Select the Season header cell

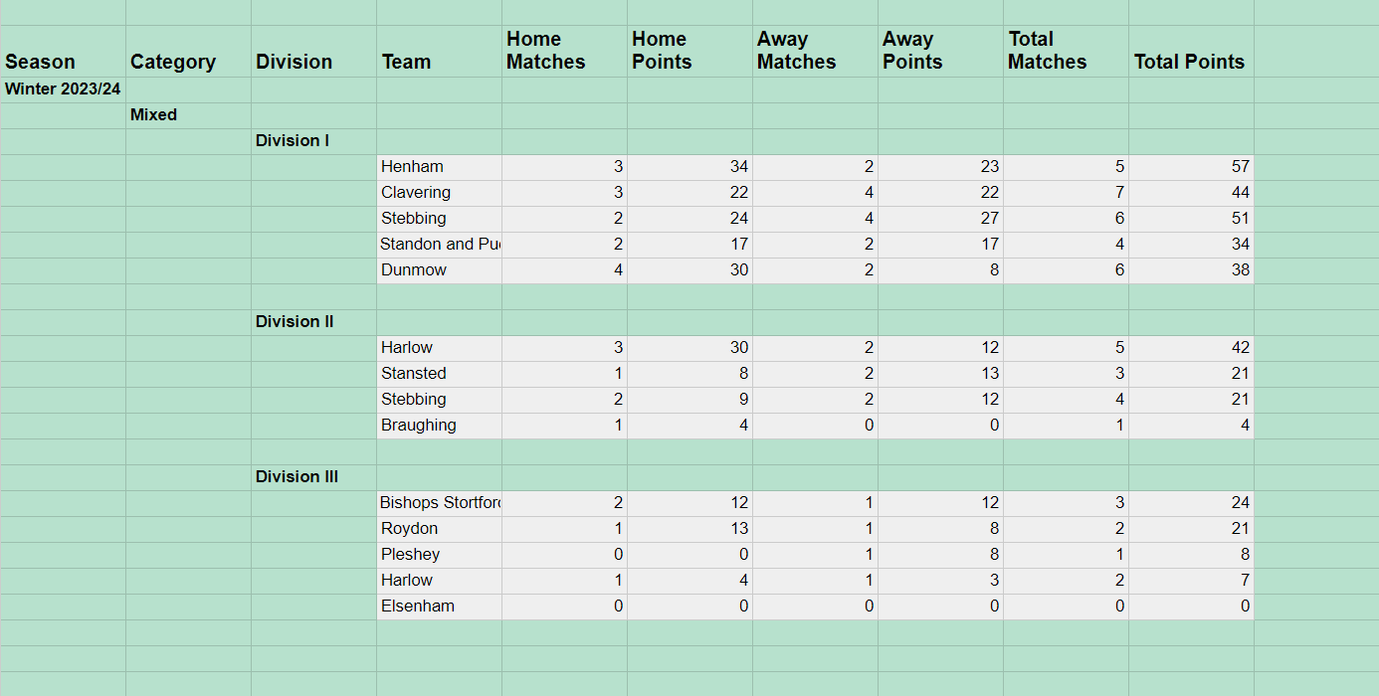coord(63,52)
